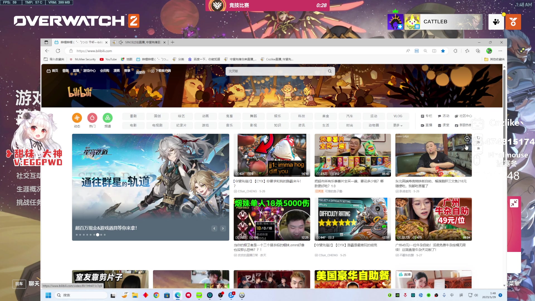This screenshot has width=535, height=301.
Task: Unmute the second browser tab's audio icon
Action: (x=121, y=42)
